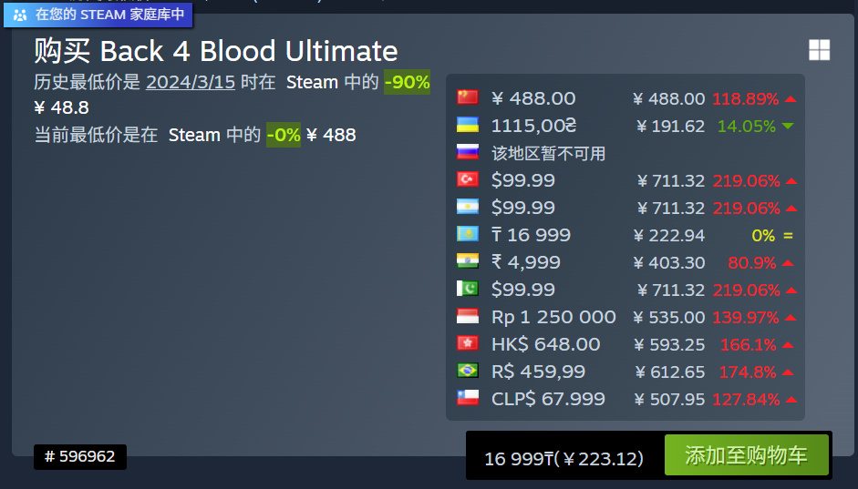The image size is (858, 489).
Task: Click the green down arrow for Ukraine price
Action: click(x=788, y=126)
